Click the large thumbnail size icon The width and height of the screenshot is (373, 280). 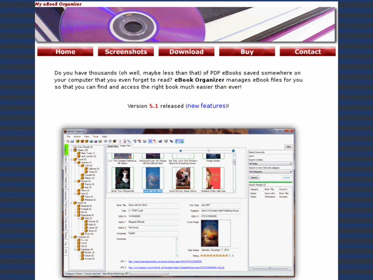(x=233, y=151)
